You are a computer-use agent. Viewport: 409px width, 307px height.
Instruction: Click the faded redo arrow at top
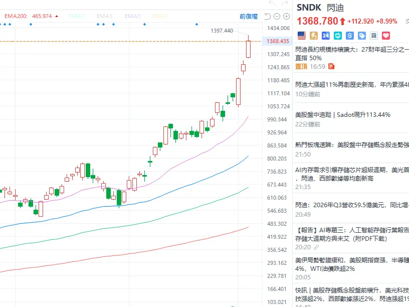(285, 3)
